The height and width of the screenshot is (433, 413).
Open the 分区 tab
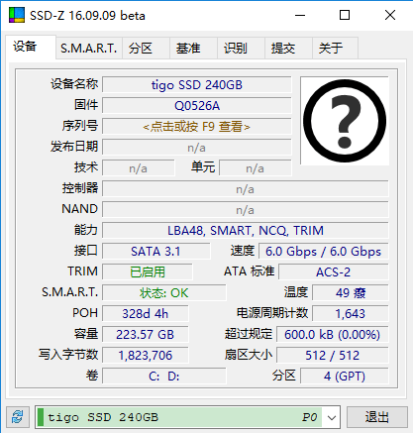click(x=146, y=49)
